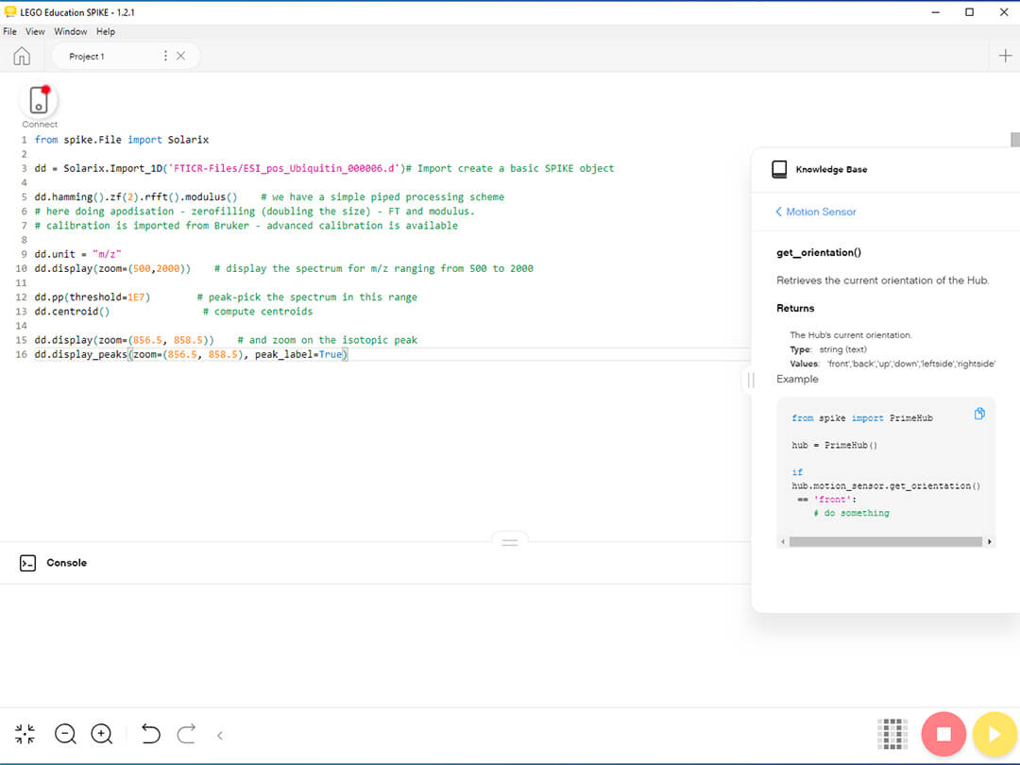The width and height of the screenshot is (1020, 765).
Task: Click the fit-to-screen icon
Action: coord(25,734)
